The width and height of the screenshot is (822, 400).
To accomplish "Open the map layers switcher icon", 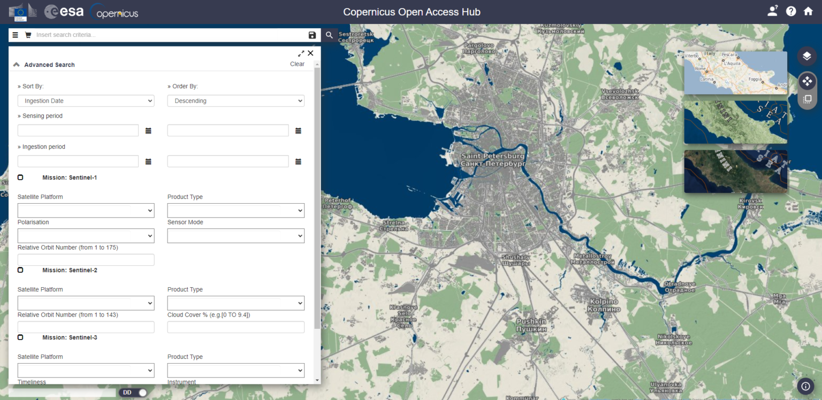I will pyautogui.click(x=807, y=56).
